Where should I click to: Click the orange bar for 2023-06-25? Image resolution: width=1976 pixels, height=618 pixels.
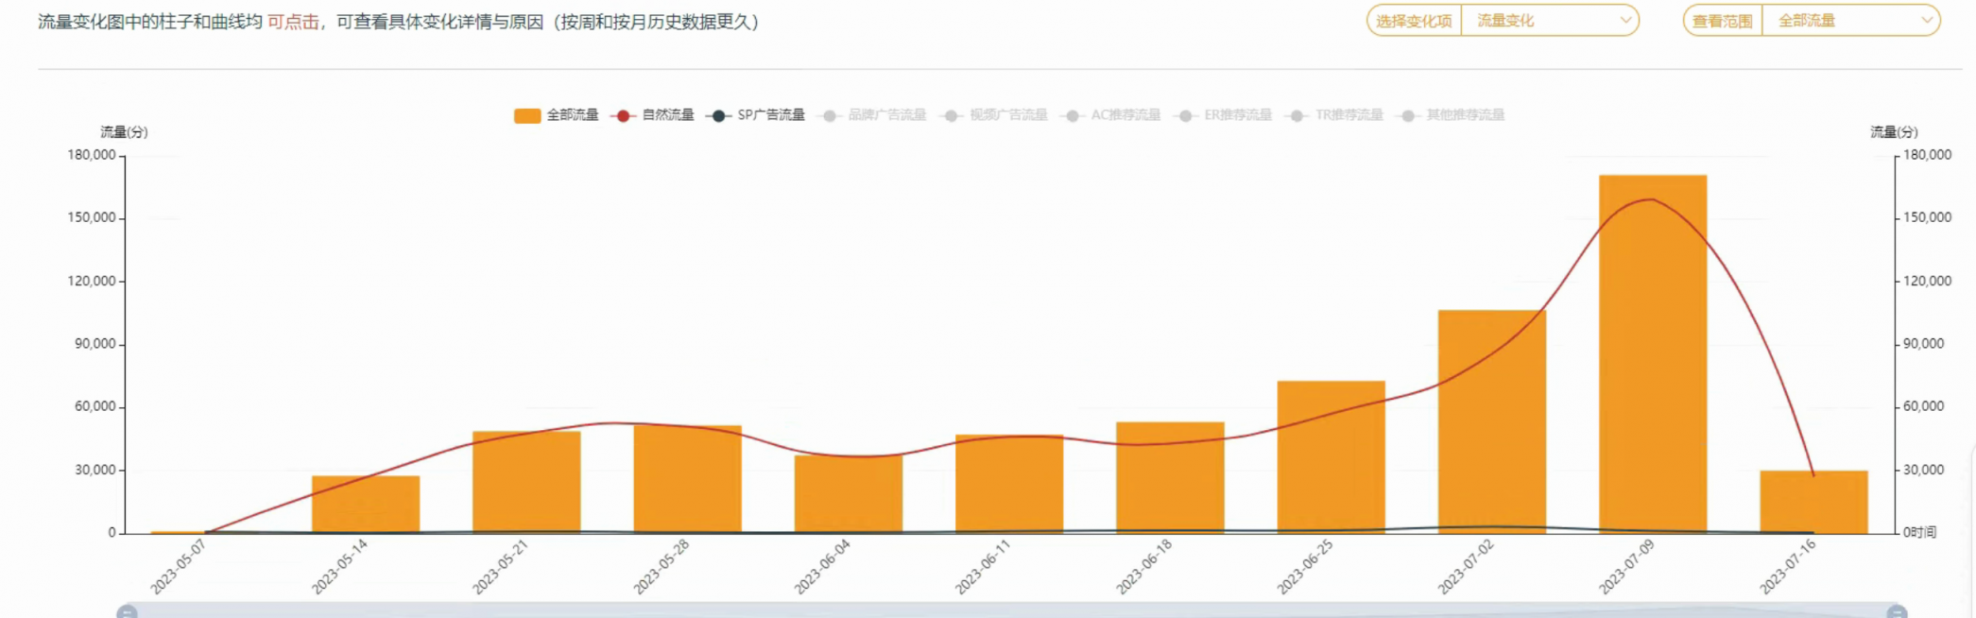coord(1331,457)
